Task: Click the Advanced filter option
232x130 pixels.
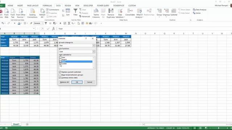Action: [x=84, y=17]
